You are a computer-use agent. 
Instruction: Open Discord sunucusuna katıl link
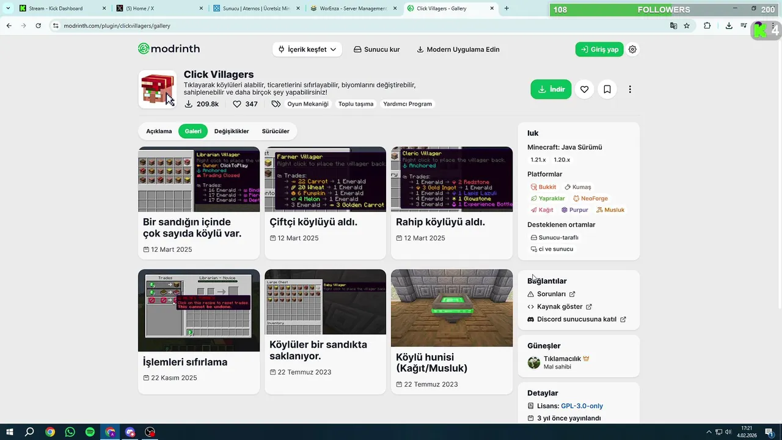[x=577, y=319]
